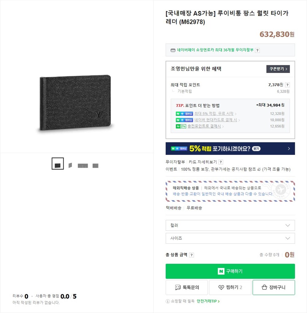Open 충전포인트로 결제시 link
Image resolution: width=307 pixels, height=313 pixels.
click(204, 126)
